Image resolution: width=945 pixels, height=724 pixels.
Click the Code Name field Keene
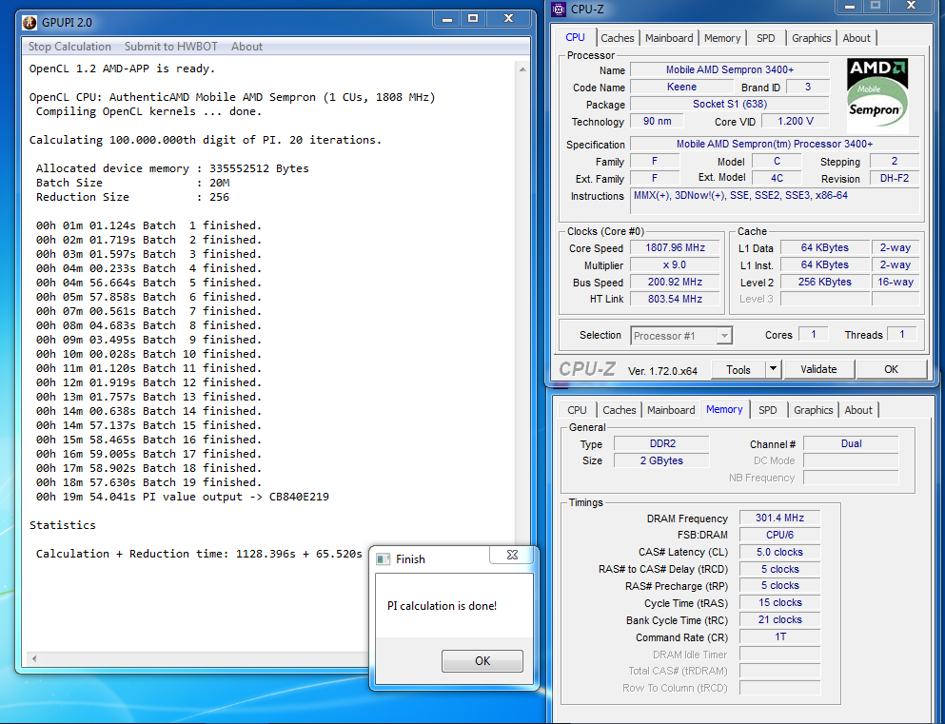pyautogui.click(x=681, y=88)
